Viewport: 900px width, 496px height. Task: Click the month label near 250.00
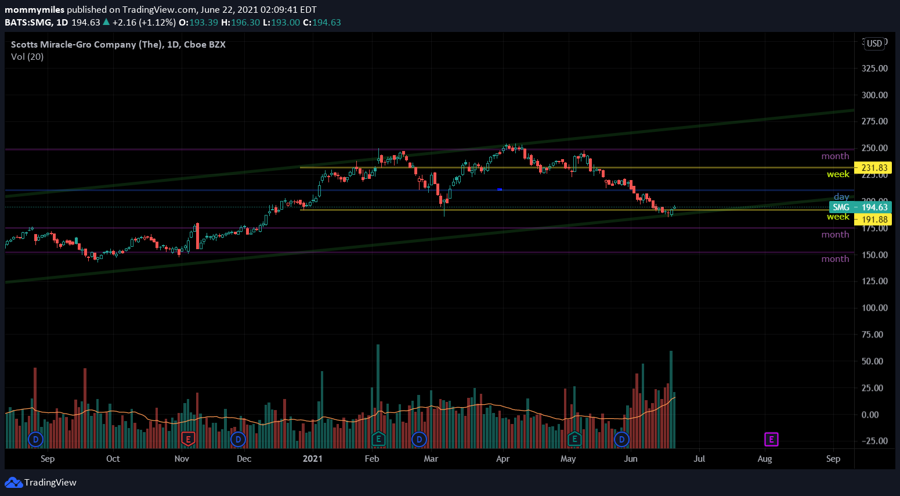[835, 156]
